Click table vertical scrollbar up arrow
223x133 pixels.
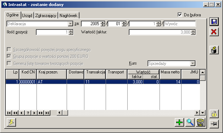point(203,72)
